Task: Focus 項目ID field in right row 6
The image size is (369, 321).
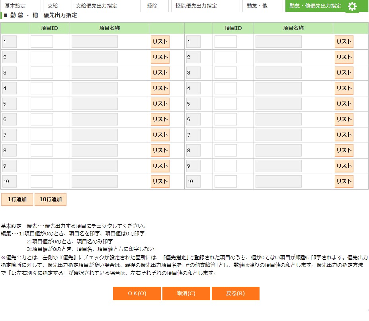Action: pos(226,119)
